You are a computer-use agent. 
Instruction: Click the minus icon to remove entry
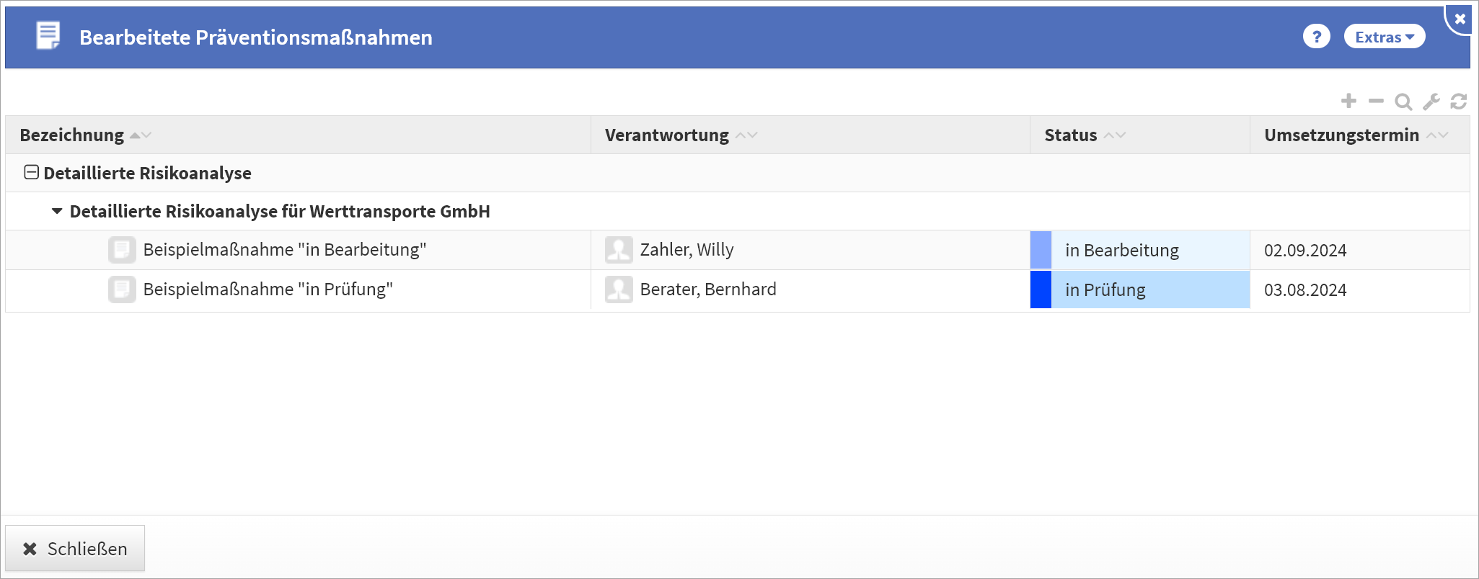point(1376,102)
